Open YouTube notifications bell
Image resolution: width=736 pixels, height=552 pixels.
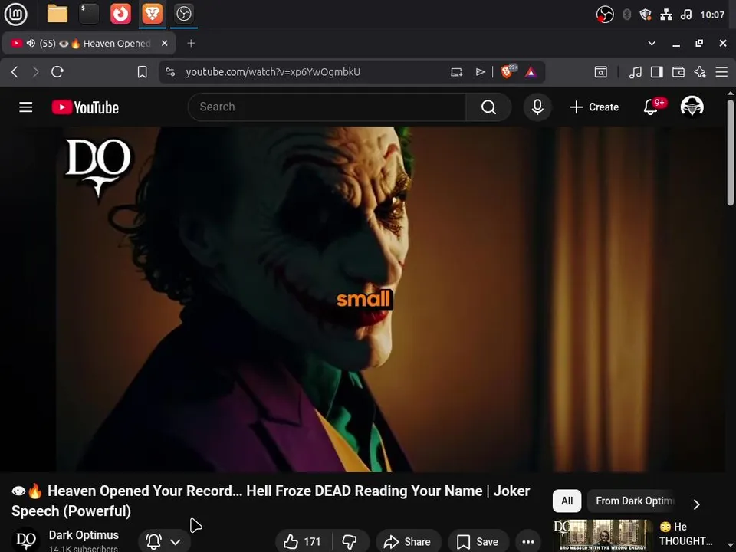point(651,107)
